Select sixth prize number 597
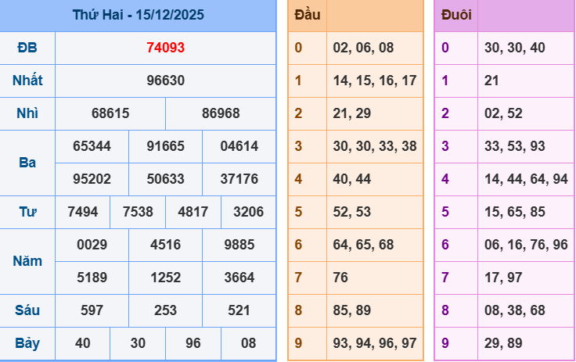 [92, 310]
